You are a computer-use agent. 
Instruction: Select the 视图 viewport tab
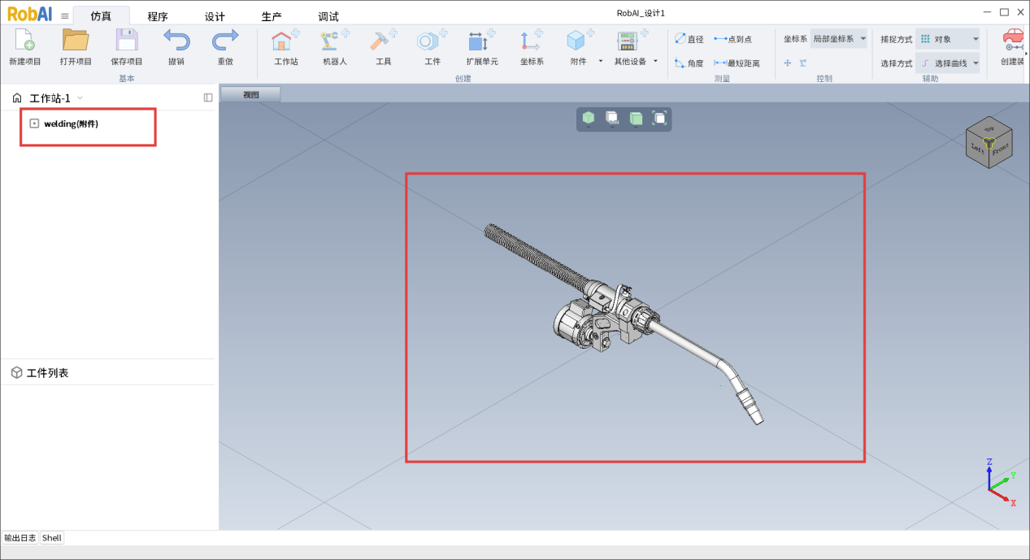tap(251, 94)
